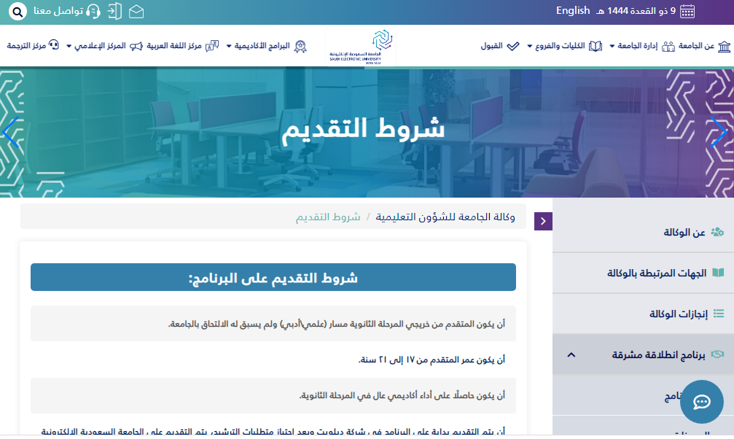The image size is (734, 439).
Task: Click the شروط التقديم breadcrumb
Action: click(328, 217)
